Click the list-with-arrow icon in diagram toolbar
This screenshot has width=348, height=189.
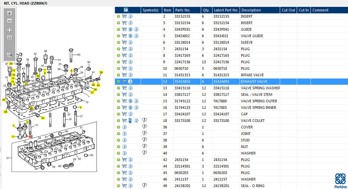pyautogui.click(x=9, y=55)
